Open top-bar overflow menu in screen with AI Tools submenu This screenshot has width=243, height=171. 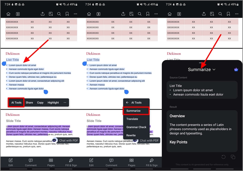point(156,14)
